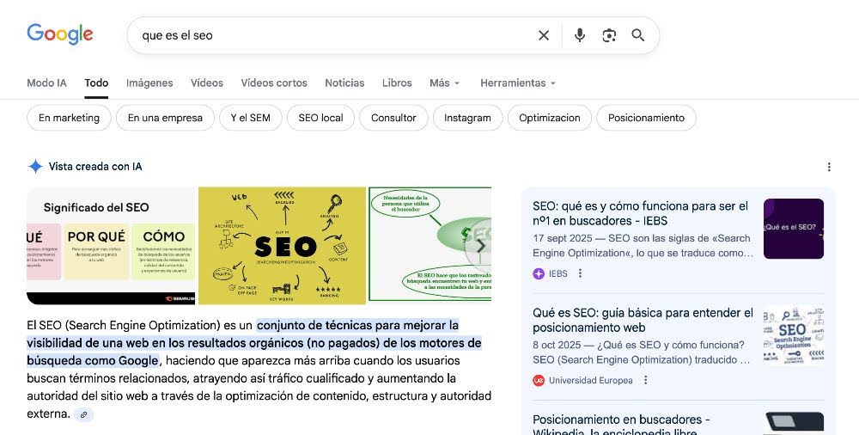Open more options next to Universidad Europea
Screen dimensions: 859x435
coord(645,380)
